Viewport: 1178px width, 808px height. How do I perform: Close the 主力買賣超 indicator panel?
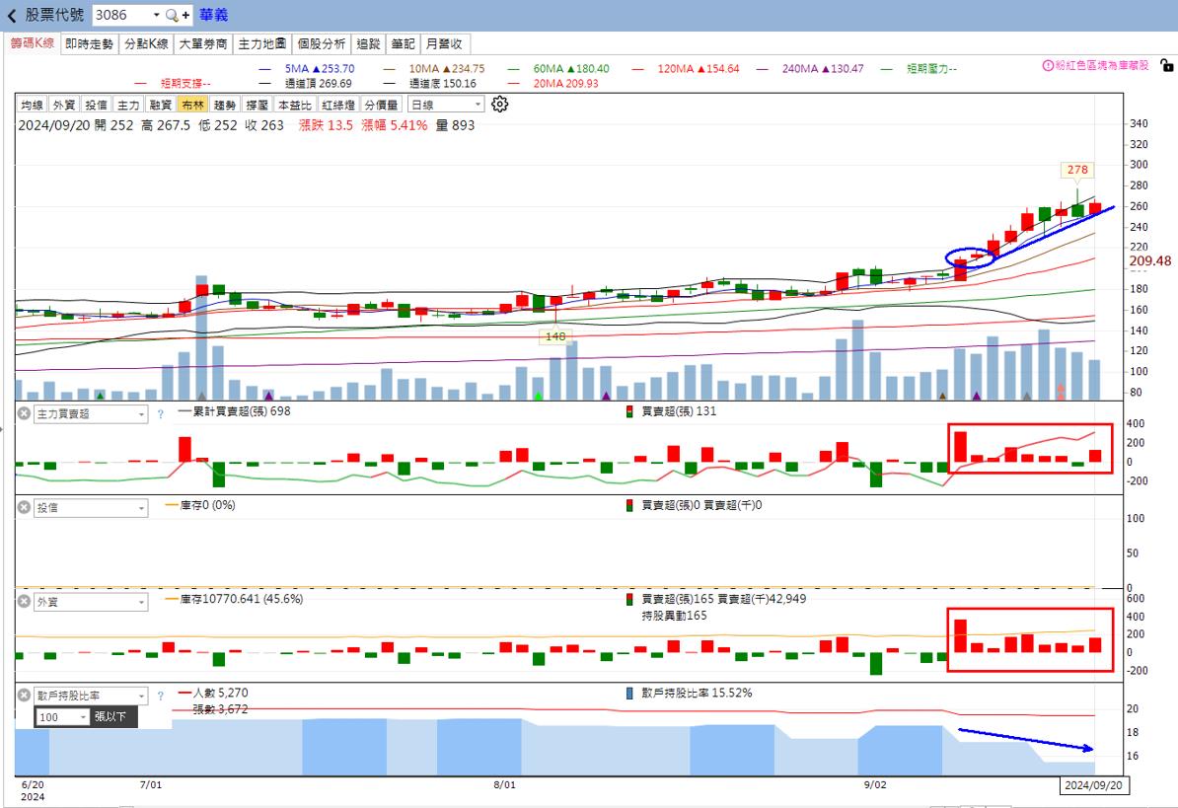pos(24,413)
